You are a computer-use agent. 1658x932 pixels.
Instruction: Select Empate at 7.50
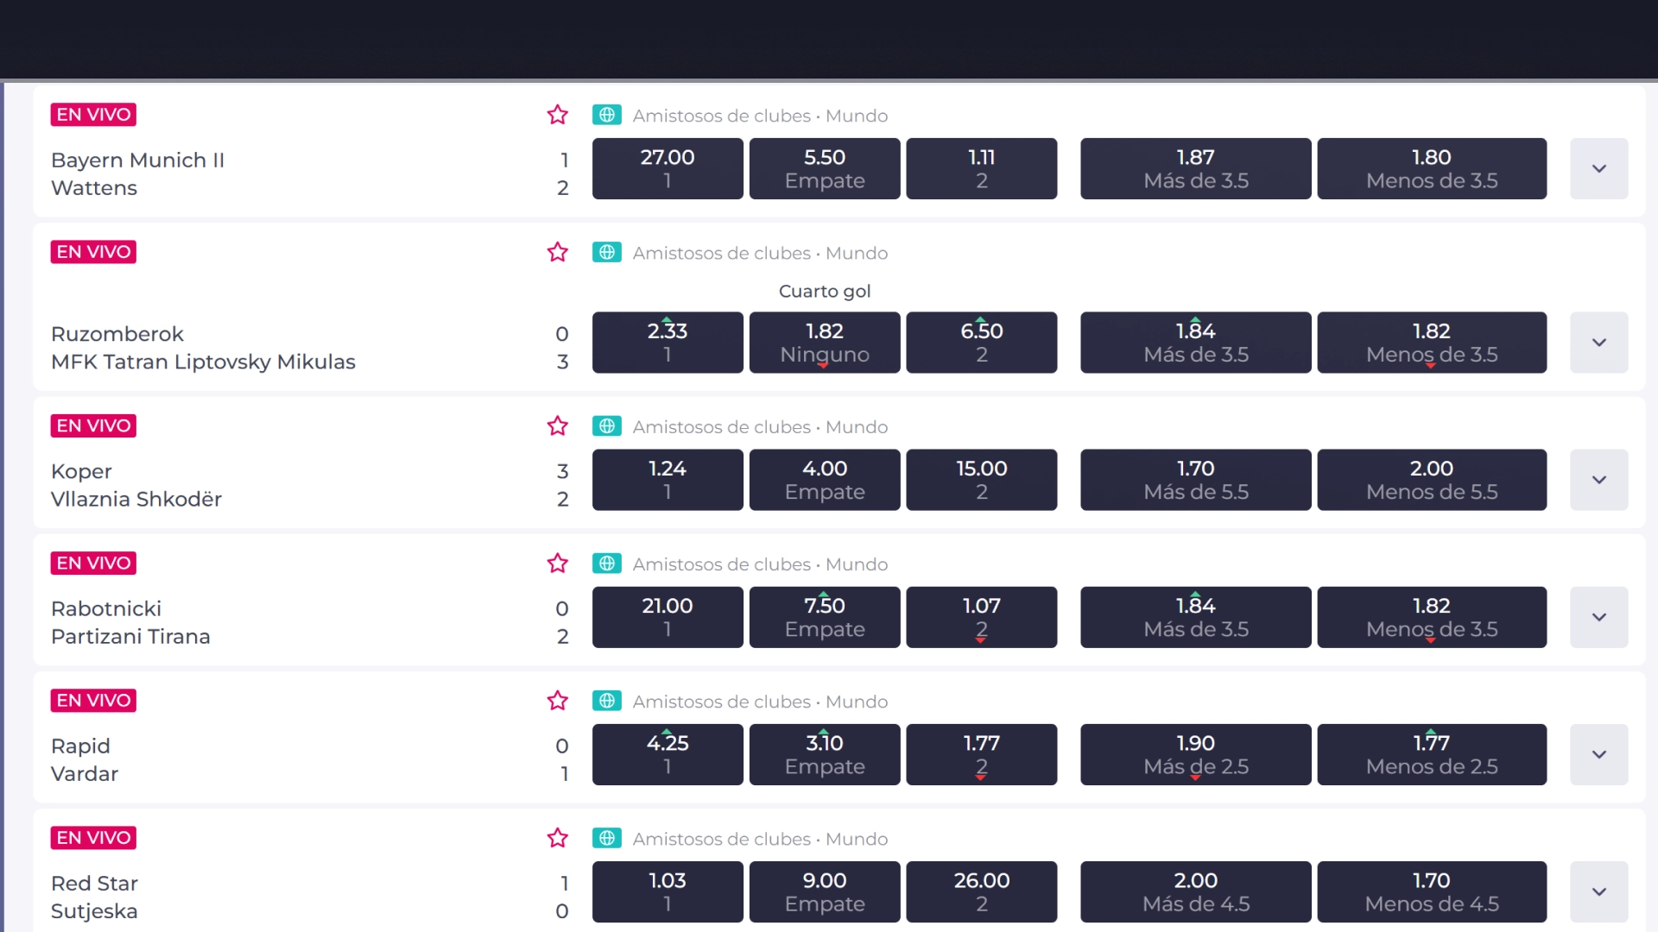[825, 617]
